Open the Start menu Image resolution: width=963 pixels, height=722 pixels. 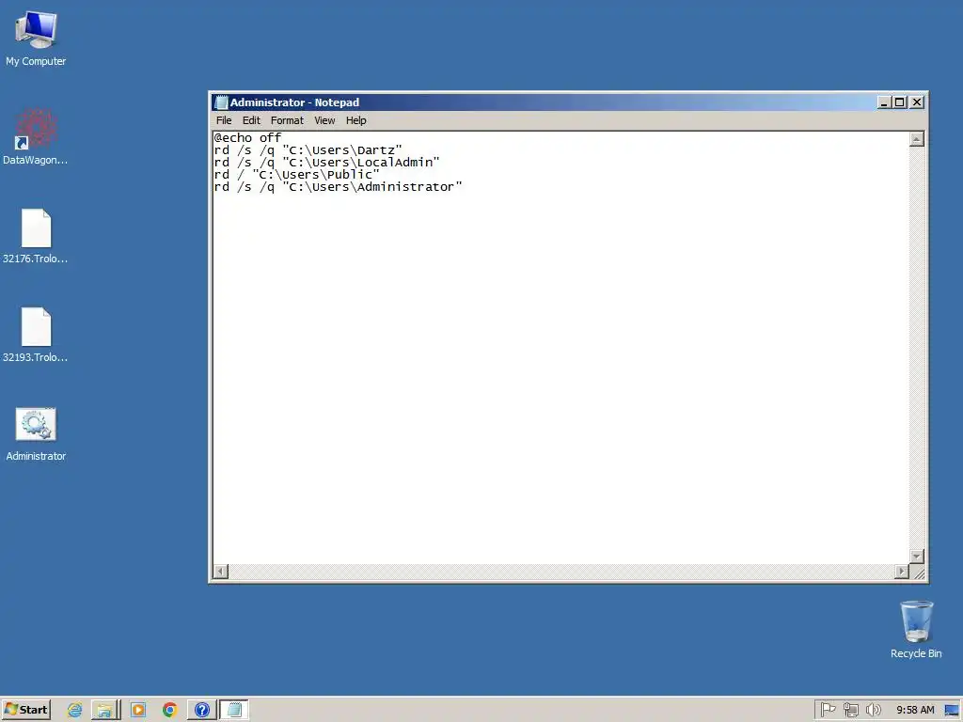[x=25, y=710]
